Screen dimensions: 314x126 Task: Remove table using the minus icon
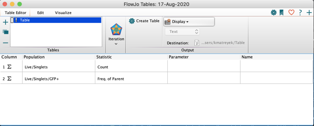pos(6,43)
